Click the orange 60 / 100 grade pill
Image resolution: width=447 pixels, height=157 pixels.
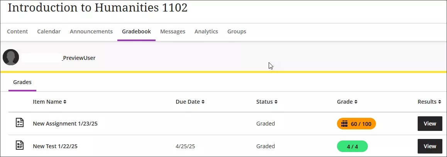click(356, 124)
